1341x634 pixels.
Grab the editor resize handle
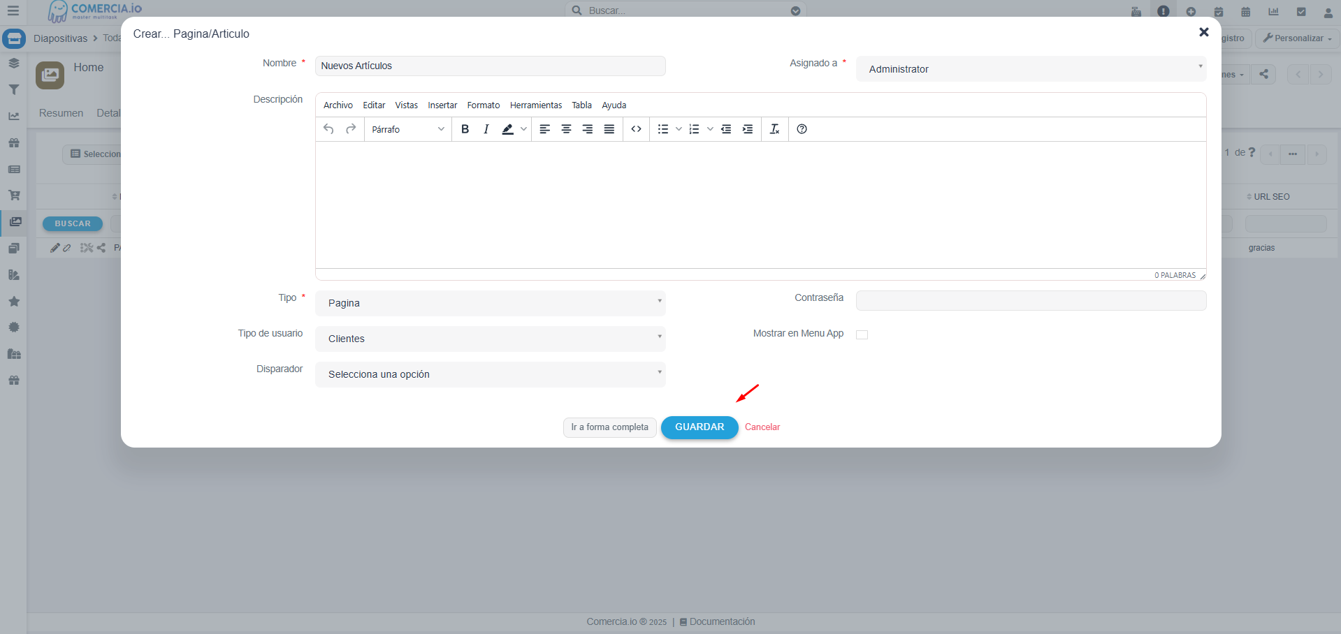point(1202,276)
